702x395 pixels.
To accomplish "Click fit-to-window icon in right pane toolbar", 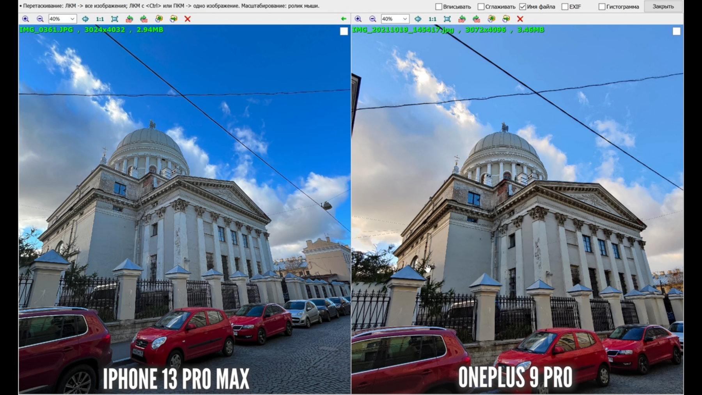I will [447, 19].
